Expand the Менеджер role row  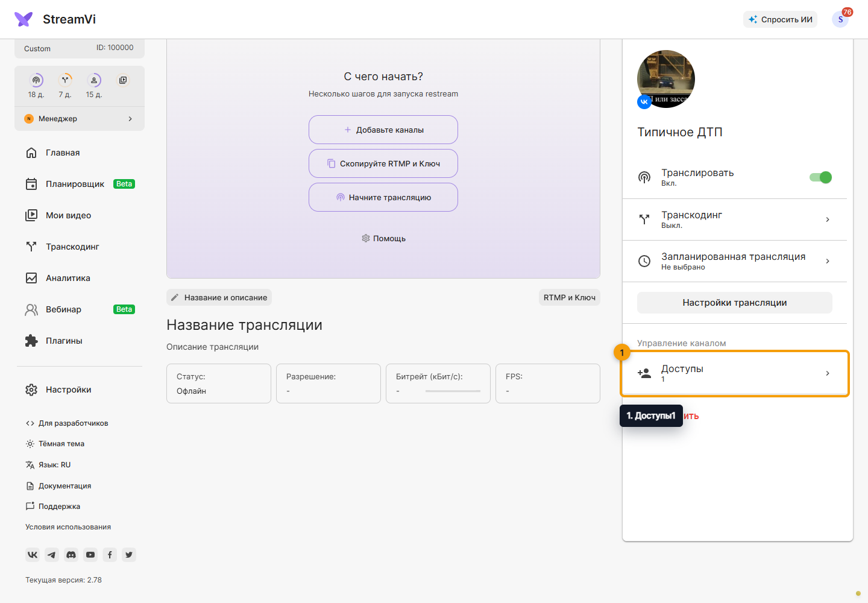[80, 119]
